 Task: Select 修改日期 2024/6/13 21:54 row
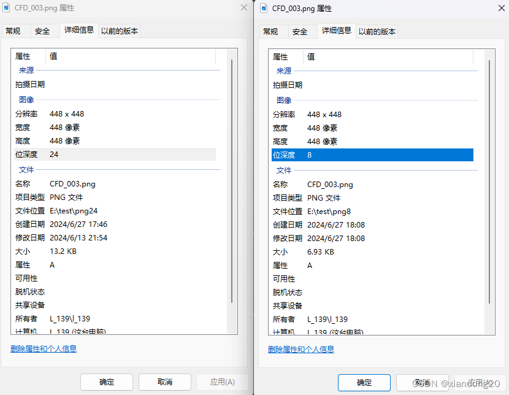click(x=115, y=238)
